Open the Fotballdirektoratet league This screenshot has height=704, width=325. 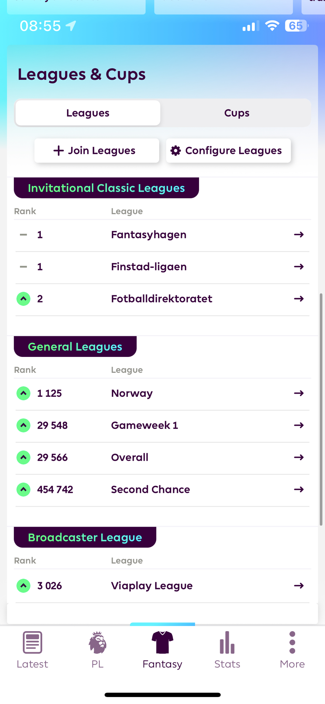click(162, 299)
